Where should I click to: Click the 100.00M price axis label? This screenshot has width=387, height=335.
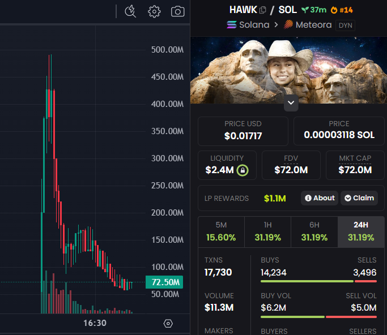(167, 267)
